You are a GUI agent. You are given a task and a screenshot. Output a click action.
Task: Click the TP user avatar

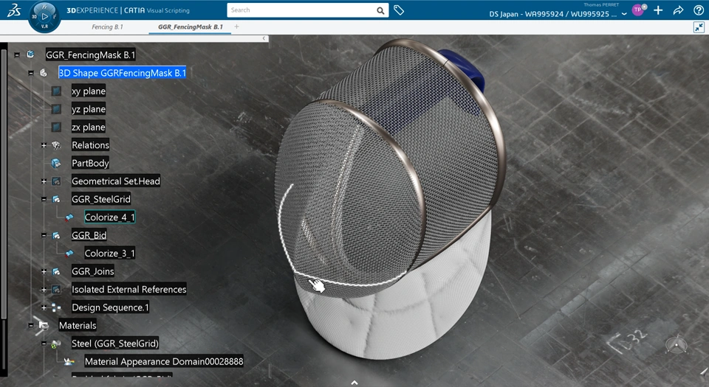(x=638, y=10)
